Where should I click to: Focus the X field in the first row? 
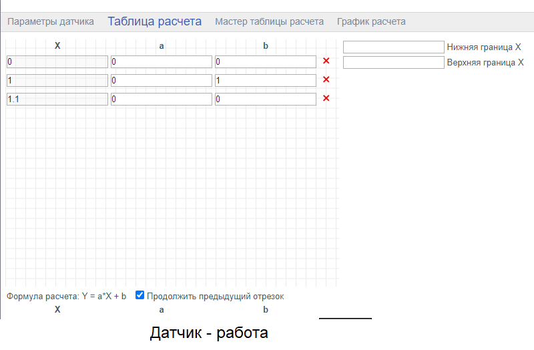click(57, 61)
